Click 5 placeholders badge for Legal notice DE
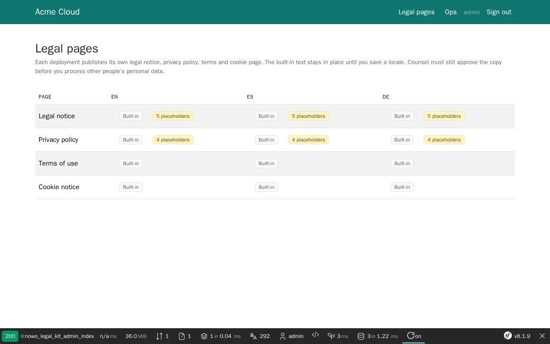550x344 pixels. point(444,116)
